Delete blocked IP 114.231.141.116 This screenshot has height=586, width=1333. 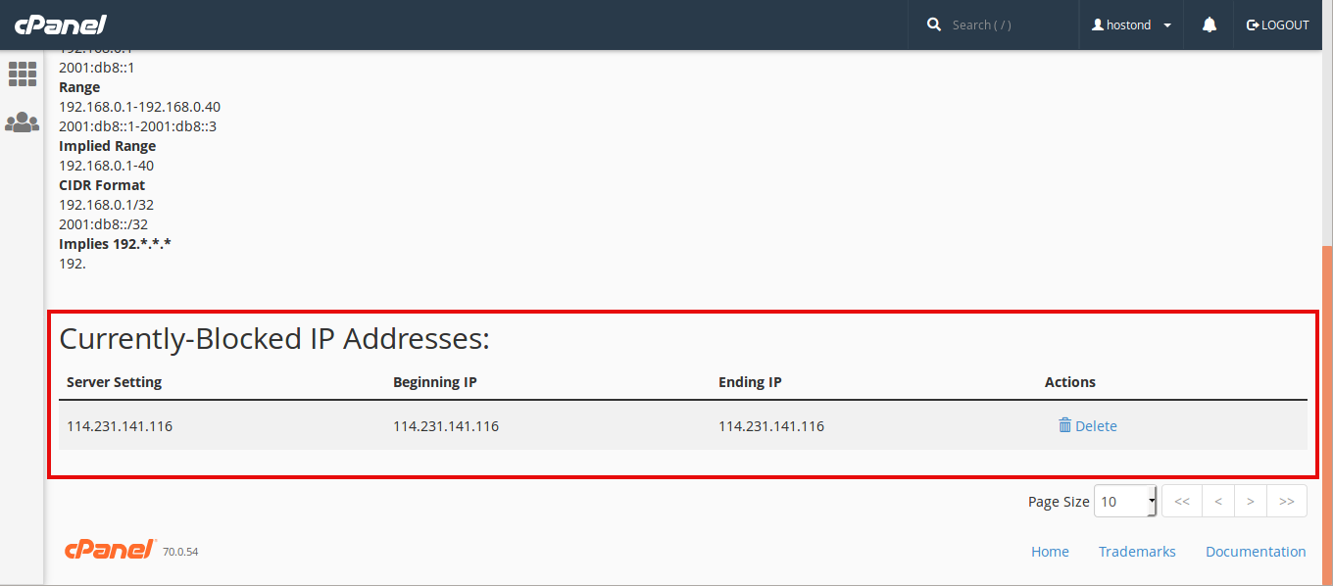click(1088, 426)
